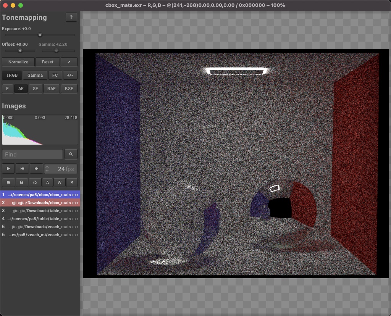
Task: Close the current image with the X icon
Action: click(72, 182)
